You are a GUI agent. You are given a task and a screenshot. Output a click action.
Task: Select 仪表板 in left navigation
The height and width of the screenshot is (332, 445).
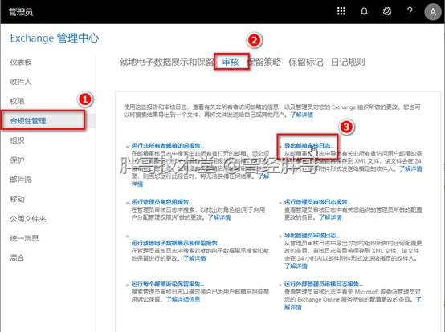[21, 62]
